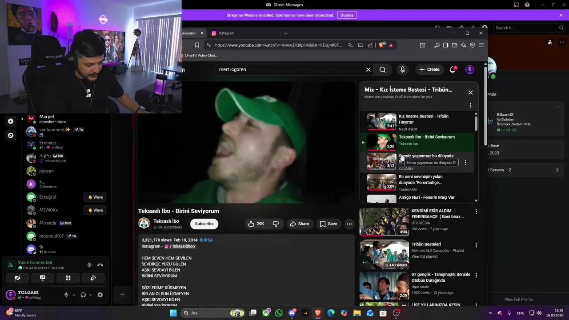This screenshot has width=569, height=320.
Task: Open KENDİMİ ESİR ALDIM FENERBAHÇE video thumbnail
Action: tap(384, 222)
